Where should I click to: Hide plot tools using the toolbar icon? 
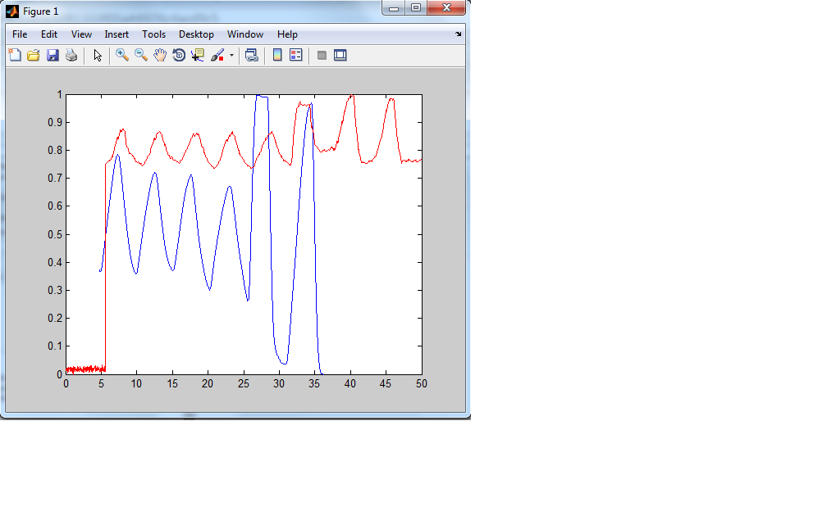coord(322,56)
